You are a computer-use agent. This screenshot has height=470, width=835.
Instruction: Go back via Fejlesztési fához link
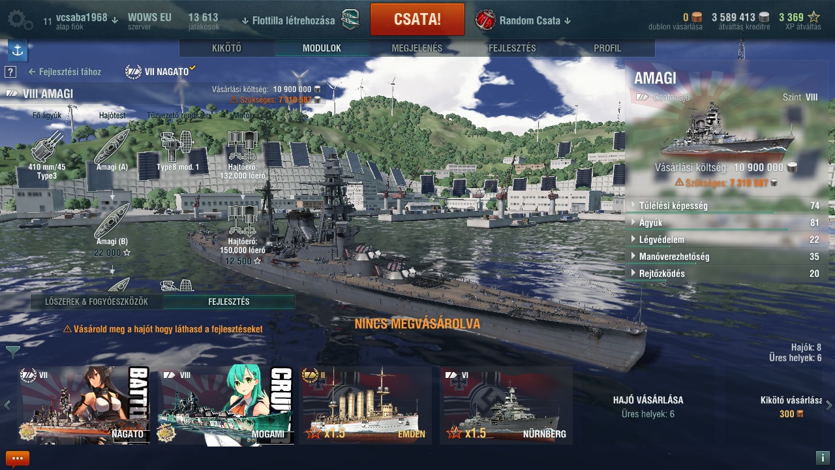point(65,72)
